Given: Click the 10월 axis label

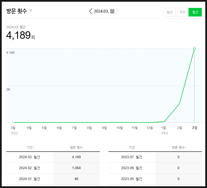Looking at the screenshot, I should coord(119,128).
